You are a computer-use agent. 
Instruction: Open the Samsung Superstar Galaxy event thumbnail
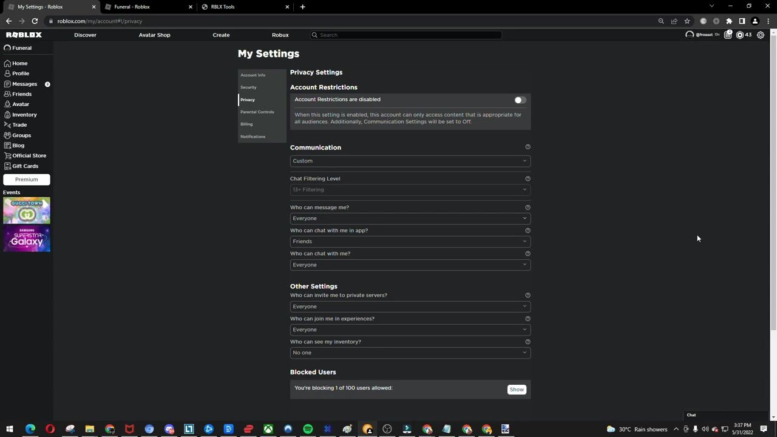pos(27,239)
